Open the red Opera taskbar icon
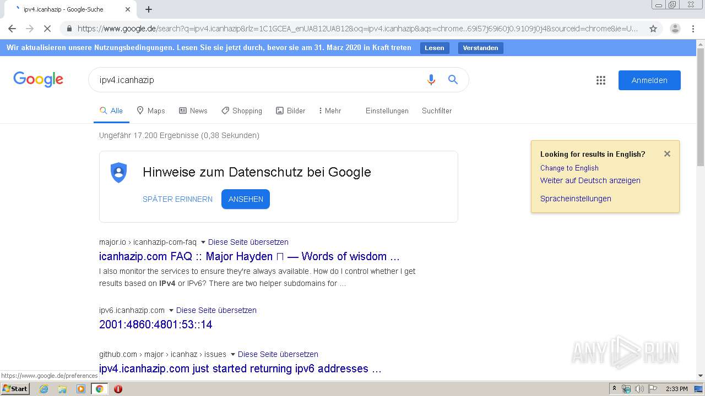705x396 pixels. click(118, 389)
